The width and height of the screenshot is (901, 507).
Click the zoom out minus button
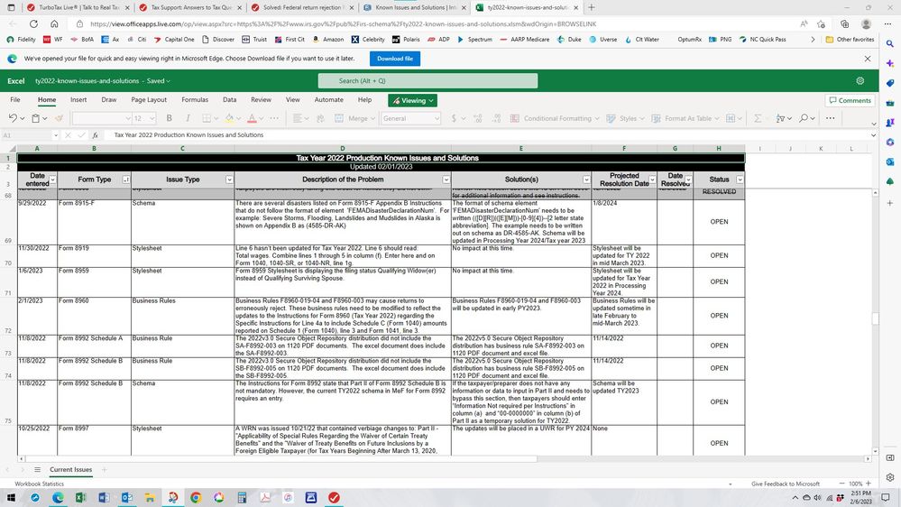click(841, 484)
